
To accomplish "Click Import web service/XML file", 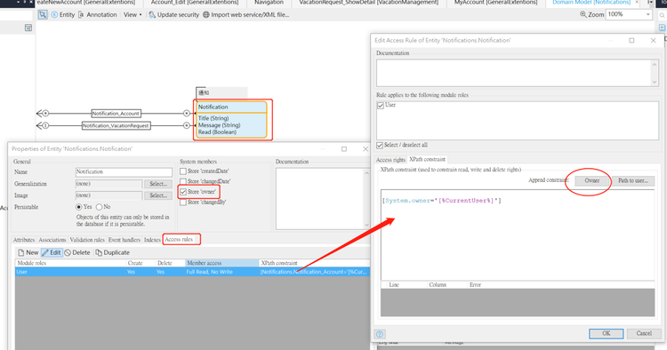I will pyautogui.click(x=245, y=14).
